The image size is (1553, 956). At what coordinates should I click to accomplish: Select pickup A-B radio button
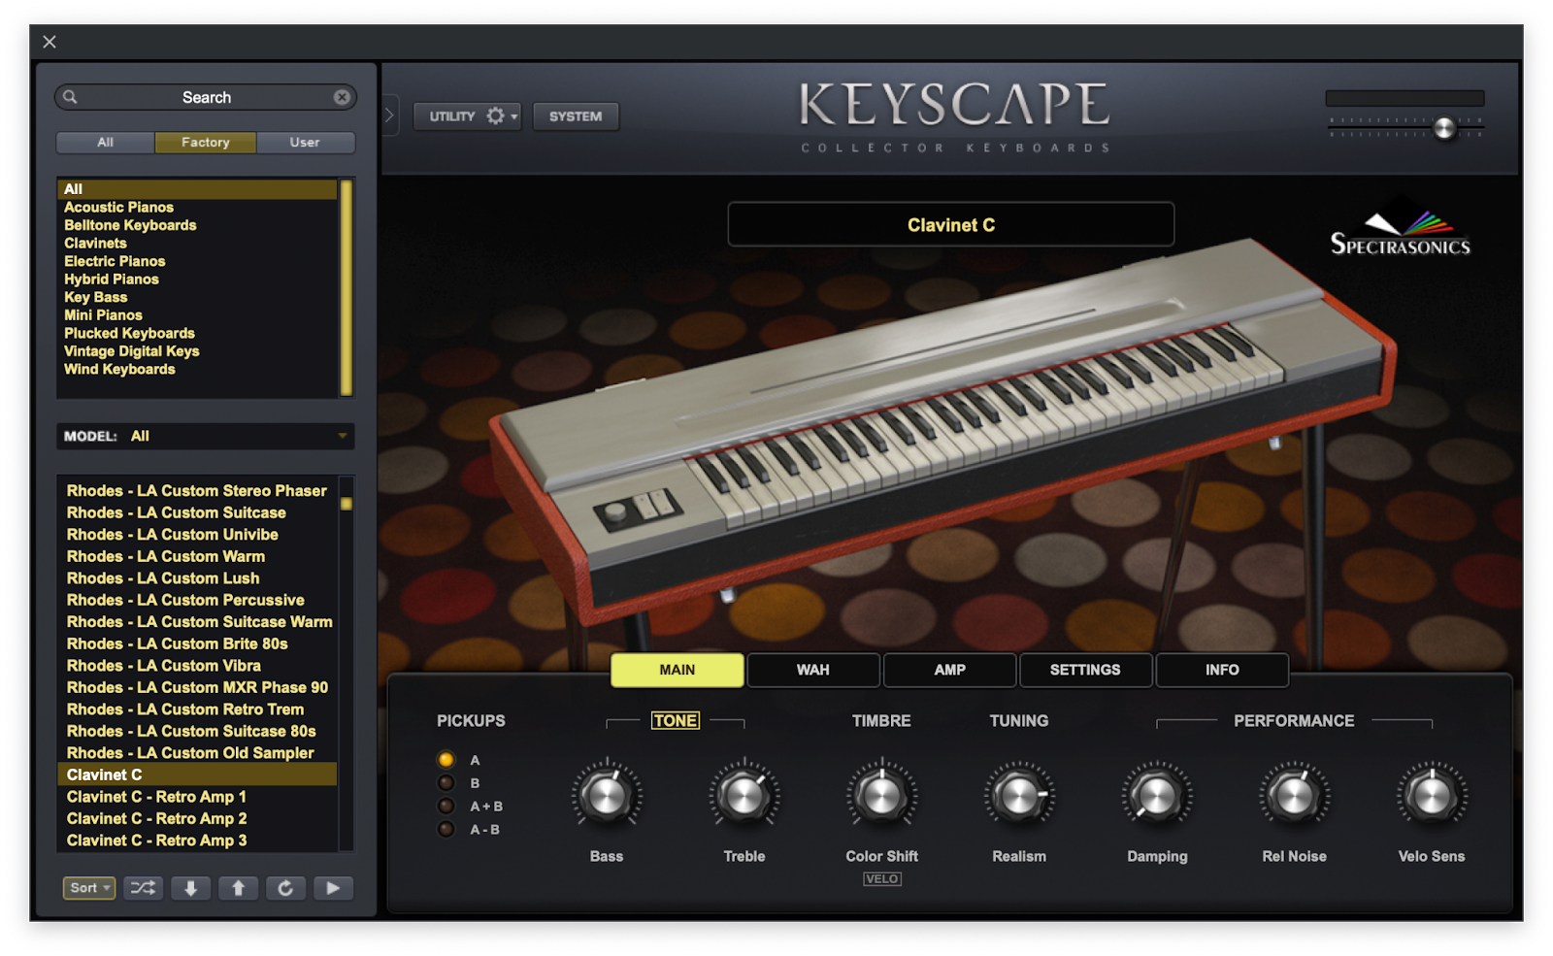pos(446,830)
